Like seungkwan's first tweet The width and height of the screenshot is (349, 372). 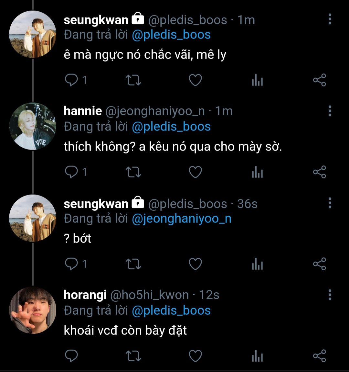click(195, 80)
